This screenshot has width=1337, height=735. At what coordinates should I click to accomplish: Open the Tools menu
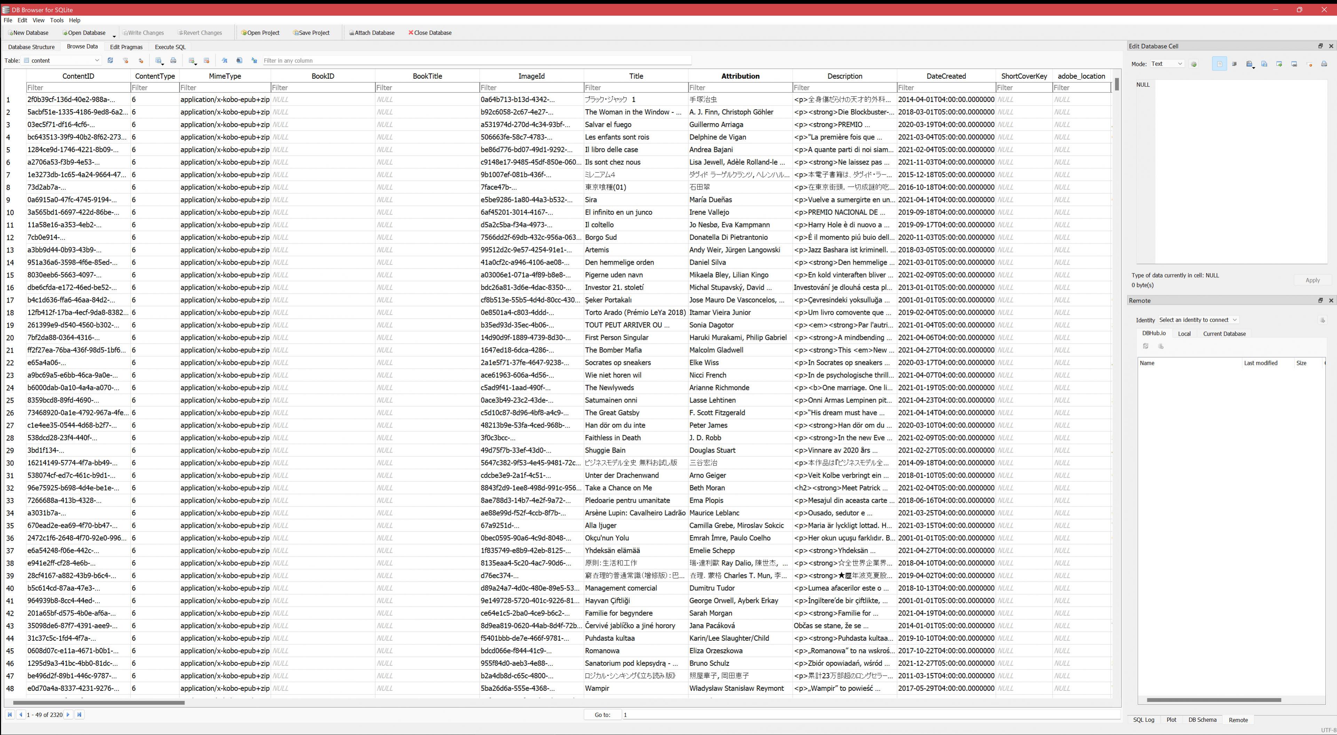click(57, 20)
